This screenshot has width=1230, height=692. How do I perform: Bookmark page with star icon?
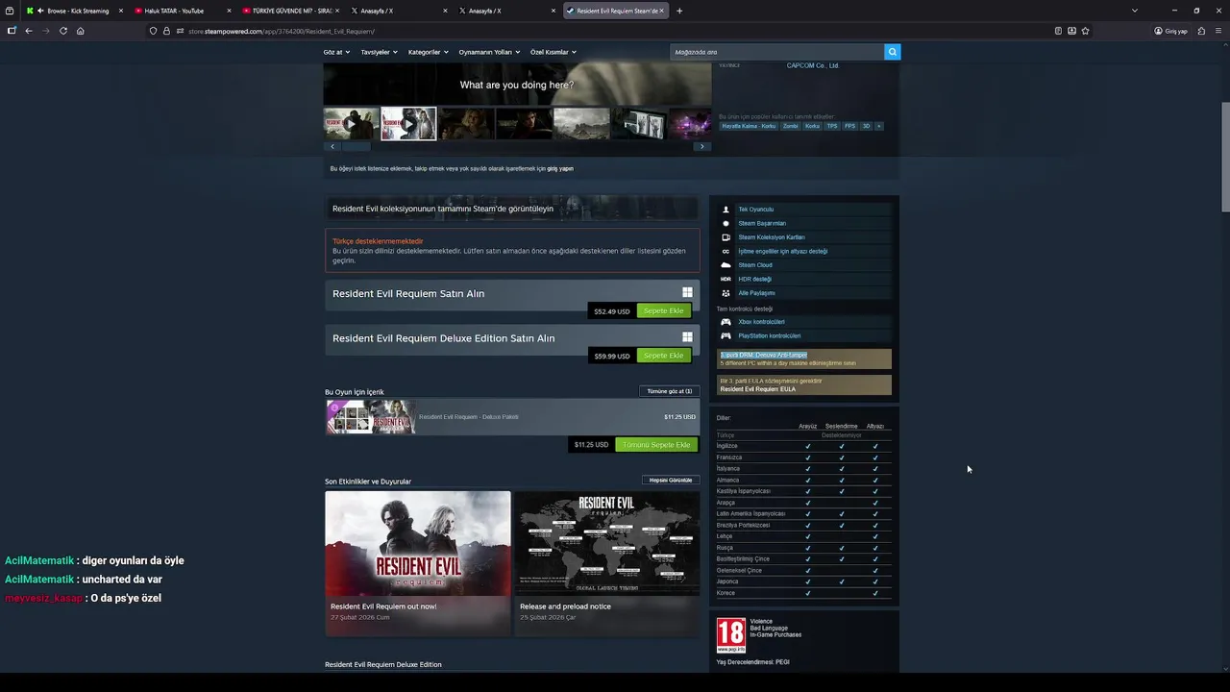click(1086, 31)
